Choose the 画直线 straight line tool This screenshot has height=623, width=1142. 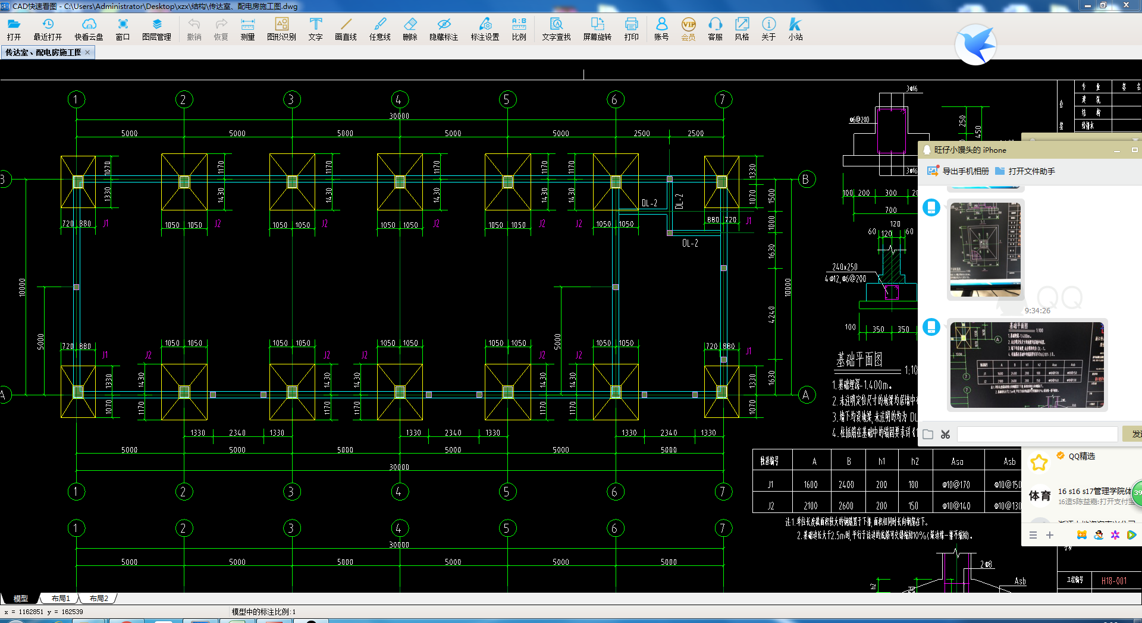[x=346, y=29]
